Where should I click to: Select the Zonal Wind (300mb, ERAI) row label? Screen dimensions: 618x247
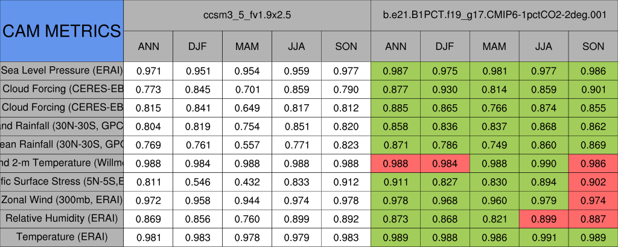62,199
